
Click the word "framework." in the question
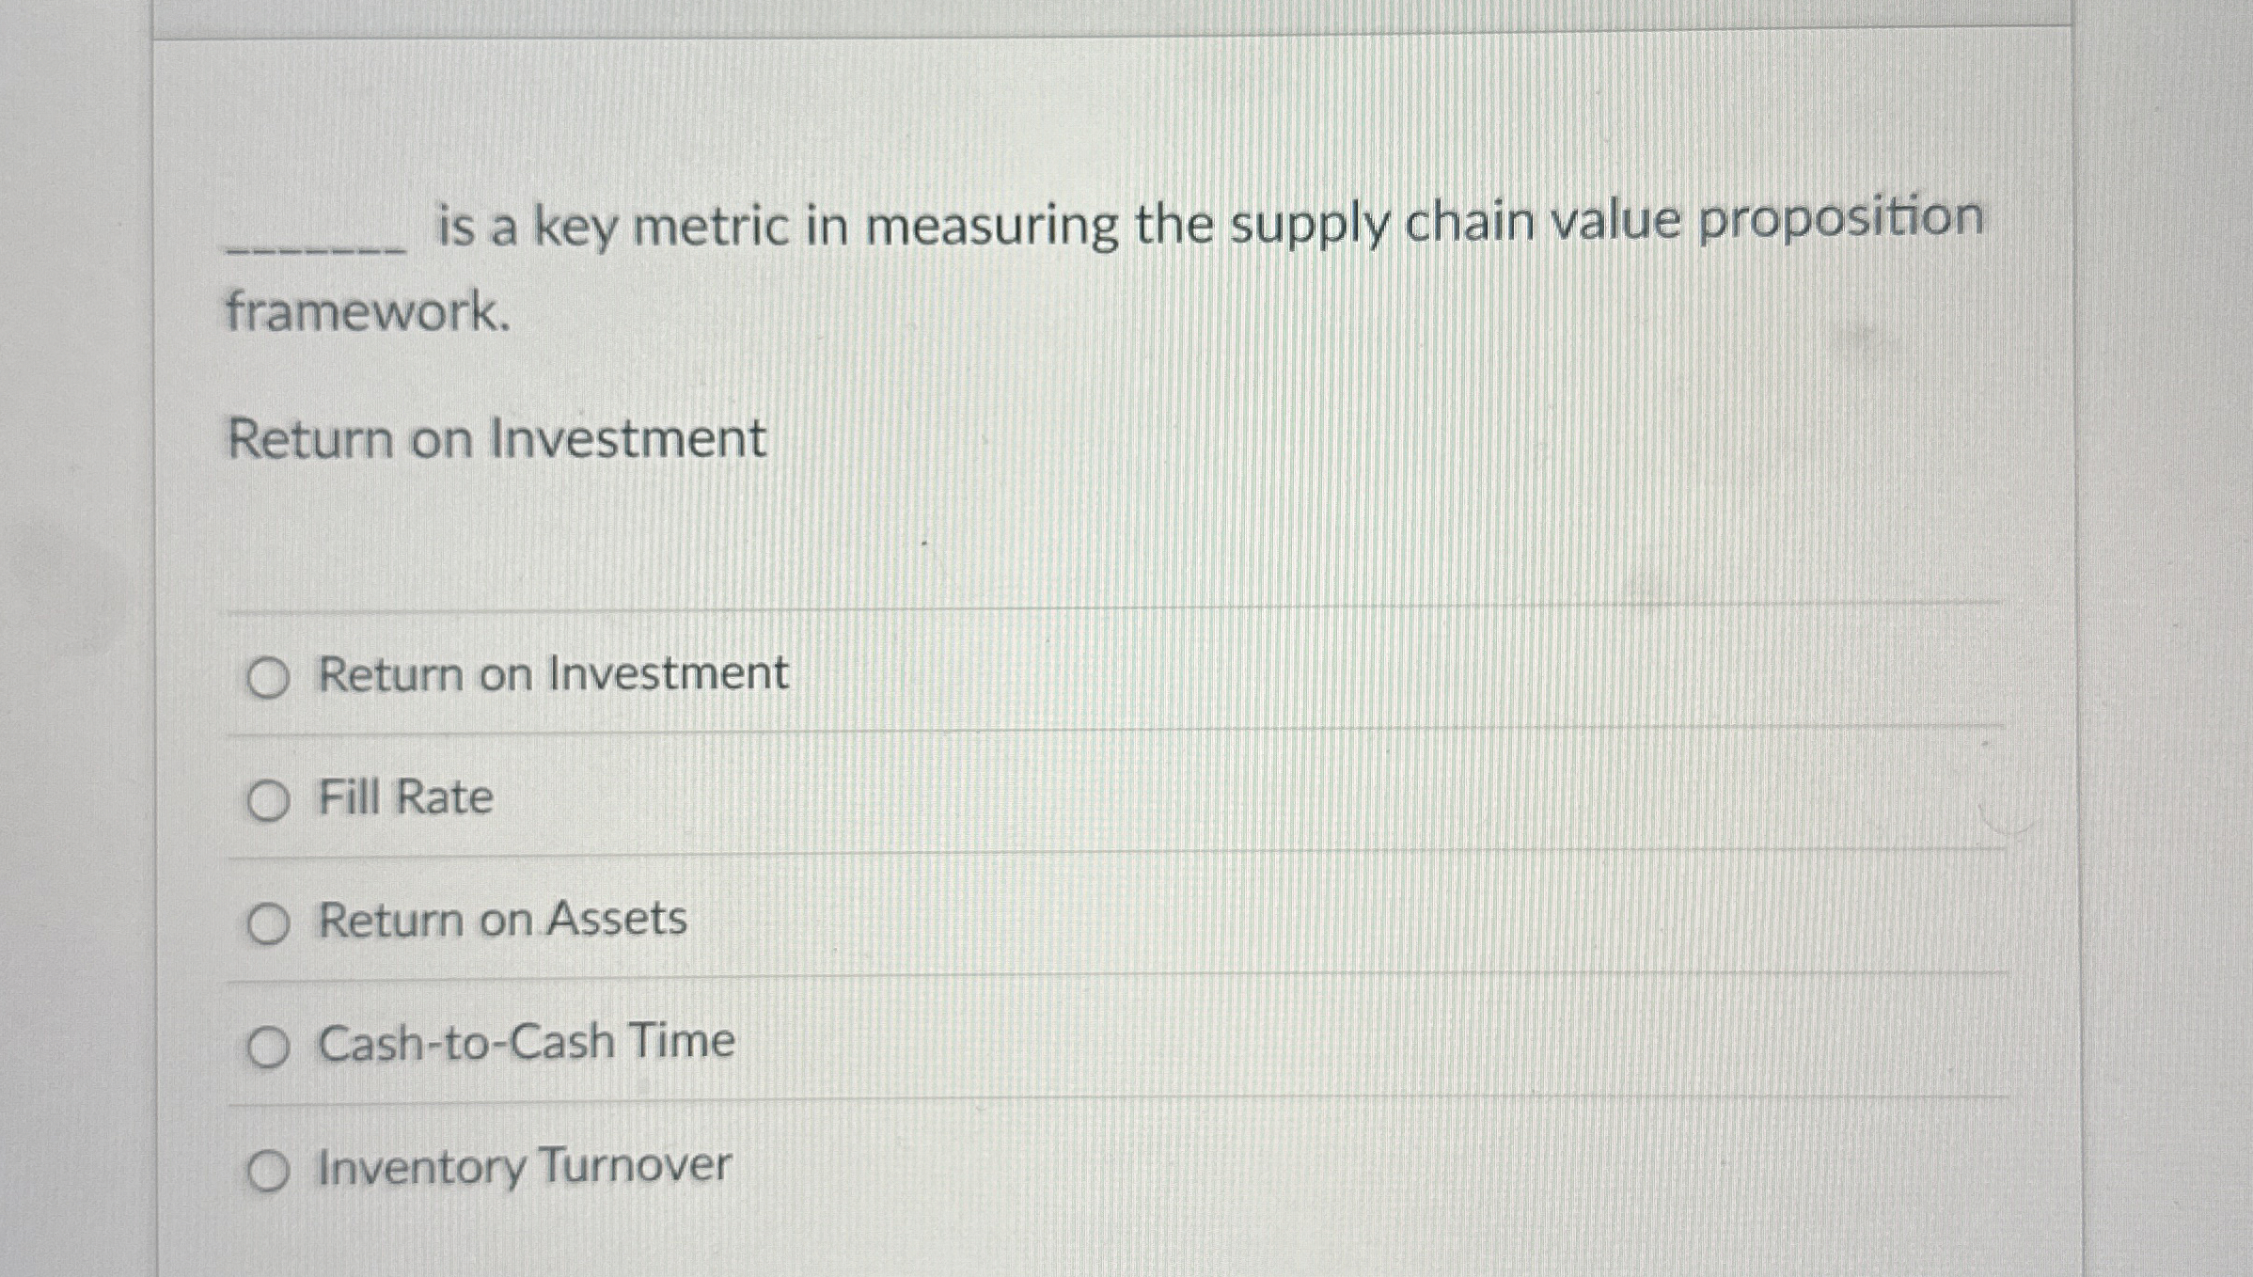coord(369,311)
